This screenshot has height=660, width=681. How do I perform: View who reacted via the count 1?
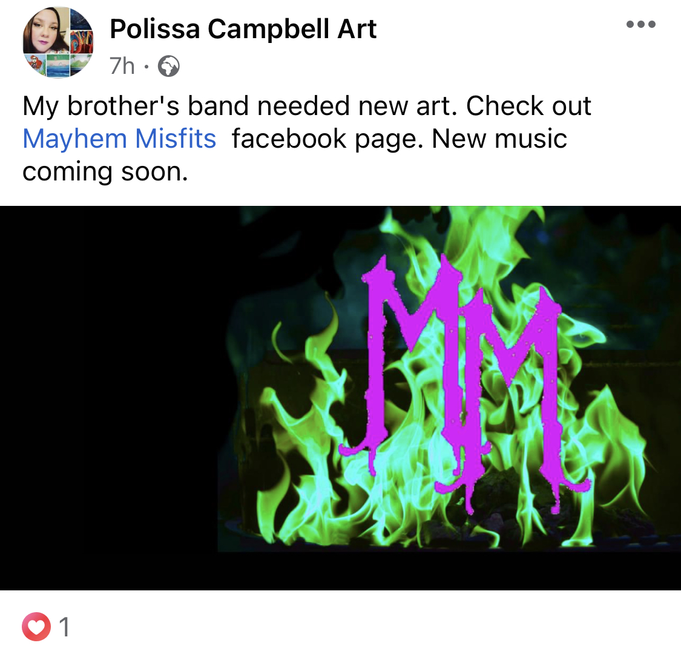pyautogui.click(x=64, y=627)
